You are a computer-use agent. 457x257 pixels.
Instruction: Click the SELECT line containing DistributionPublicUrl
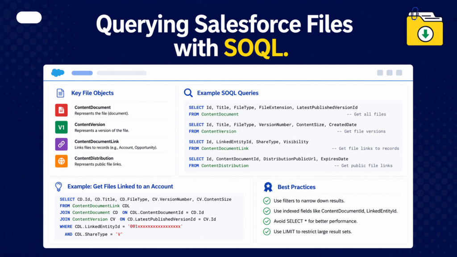[268, 159]
